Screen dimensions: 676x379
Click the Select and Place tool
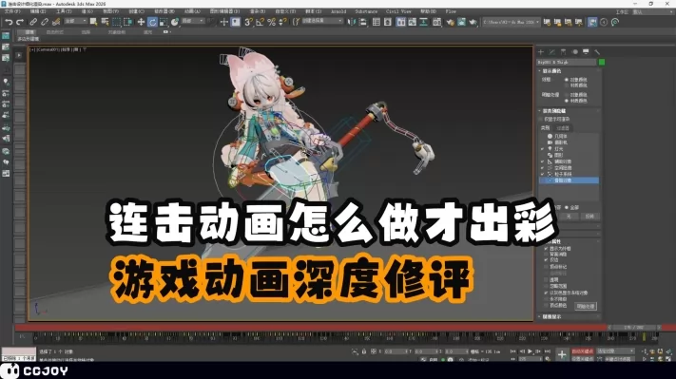coord(175,22)
